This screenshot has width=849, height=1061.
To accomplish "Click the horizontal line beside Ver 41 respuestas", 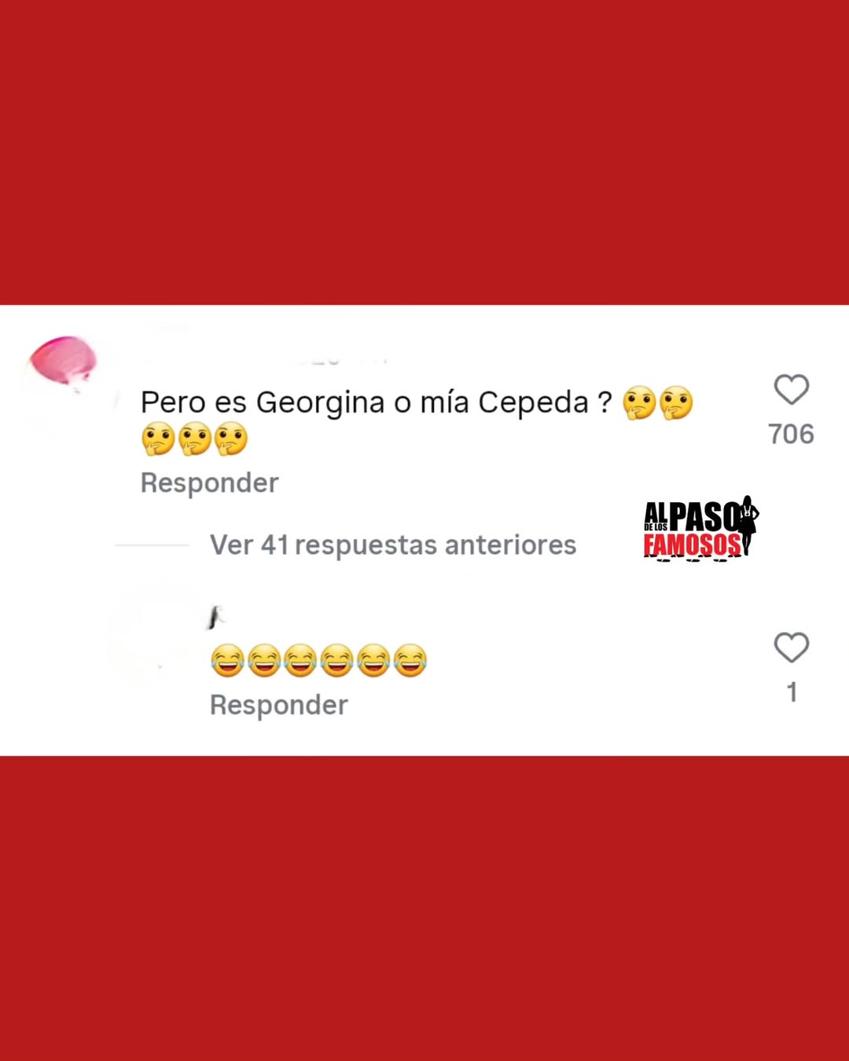I will (x=152, y=545).
